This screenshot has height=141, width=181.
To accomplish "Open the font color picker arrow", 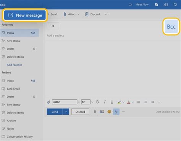I will click(133, 102).
